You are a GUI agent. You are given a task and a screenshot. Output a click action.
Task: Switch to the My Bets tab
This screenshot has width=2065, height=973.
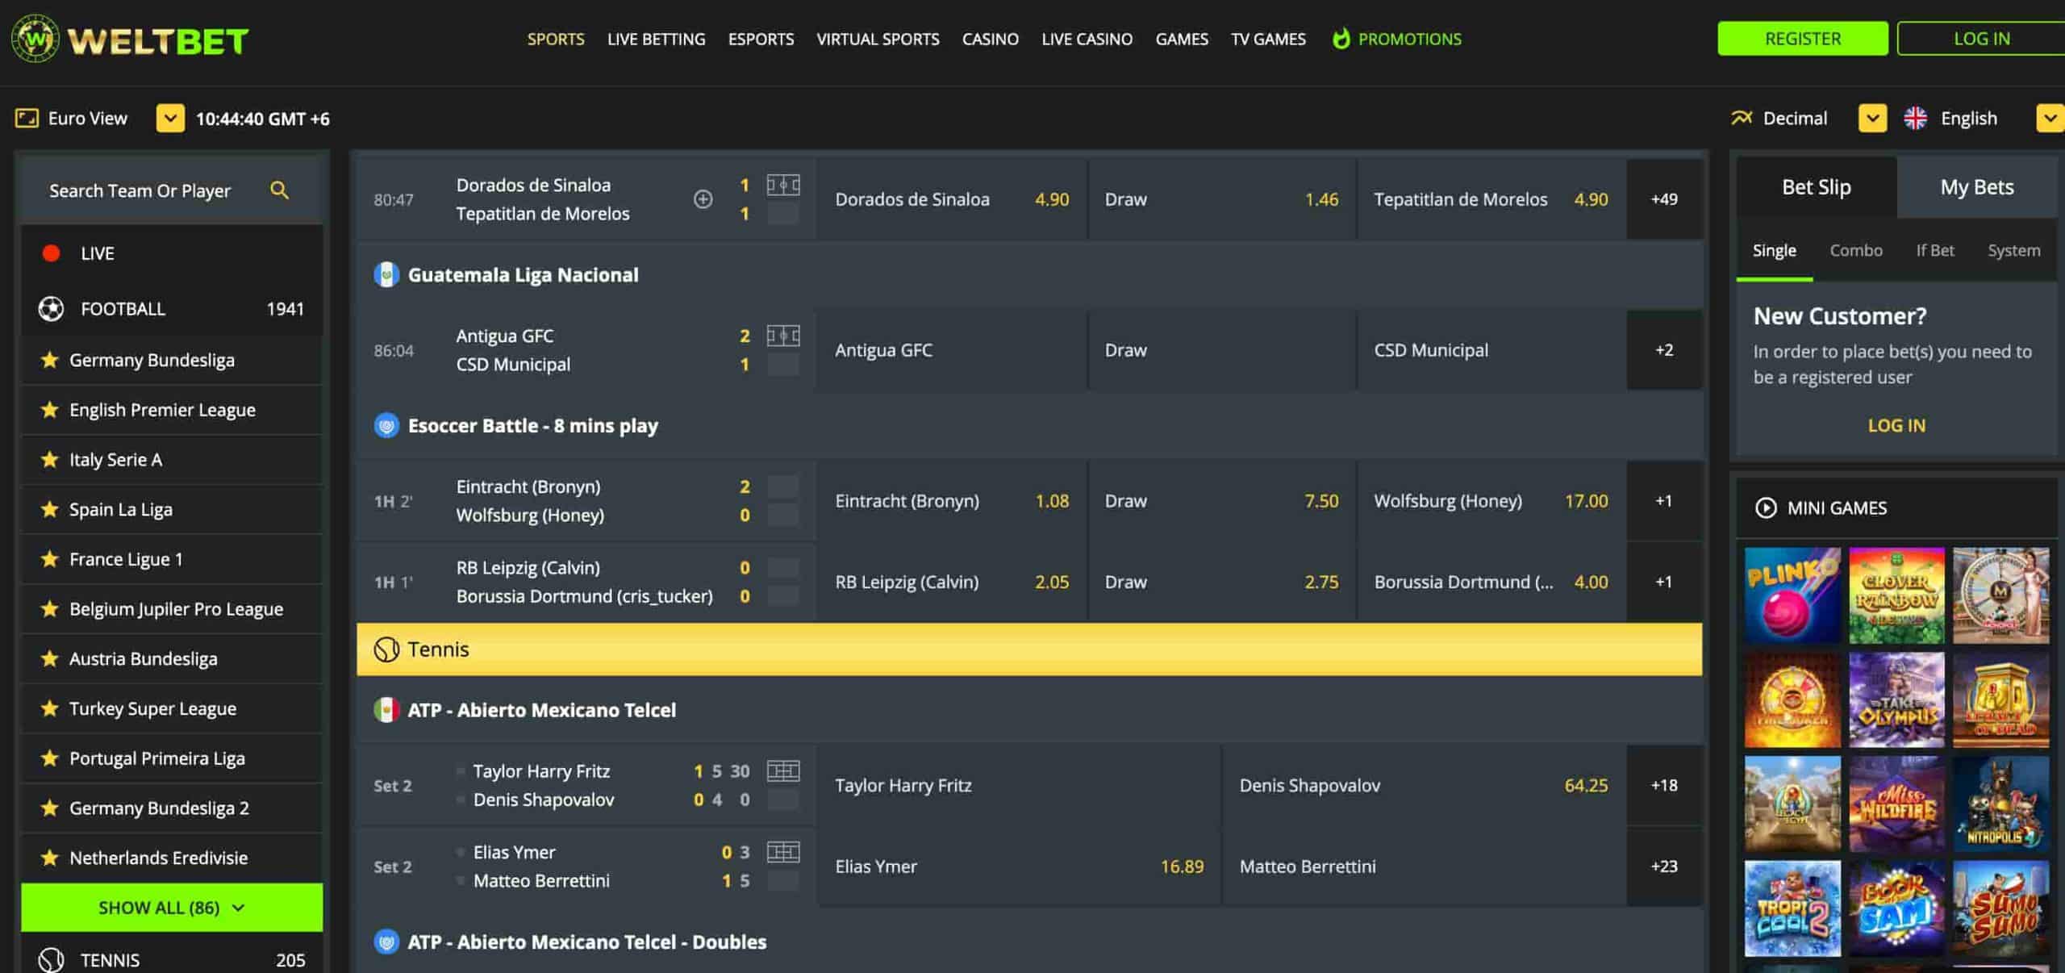click(1976, 187)
